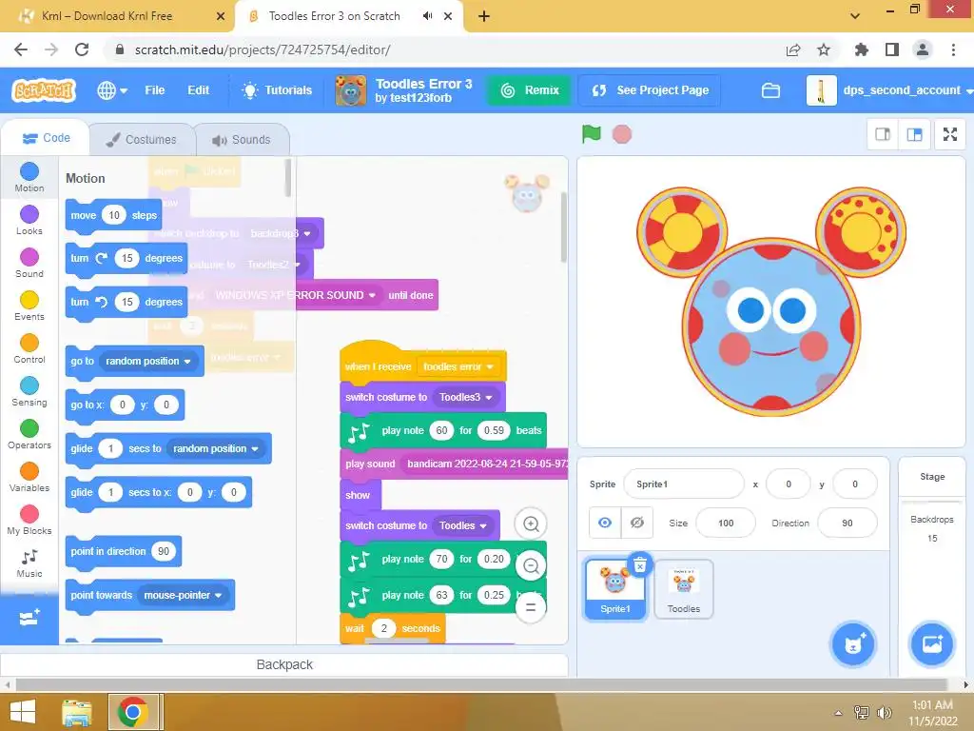Open the Backpack panel
This screenshot has height=731, width=974.
click(284, 664)
